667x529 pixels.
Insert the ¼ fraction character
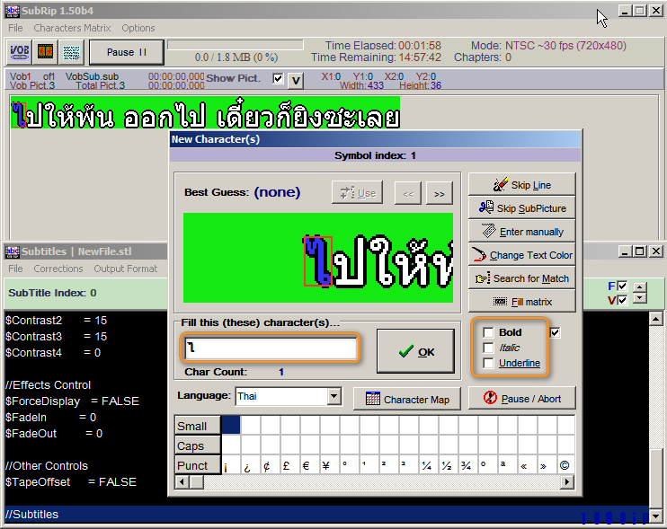tap(429, 466)
